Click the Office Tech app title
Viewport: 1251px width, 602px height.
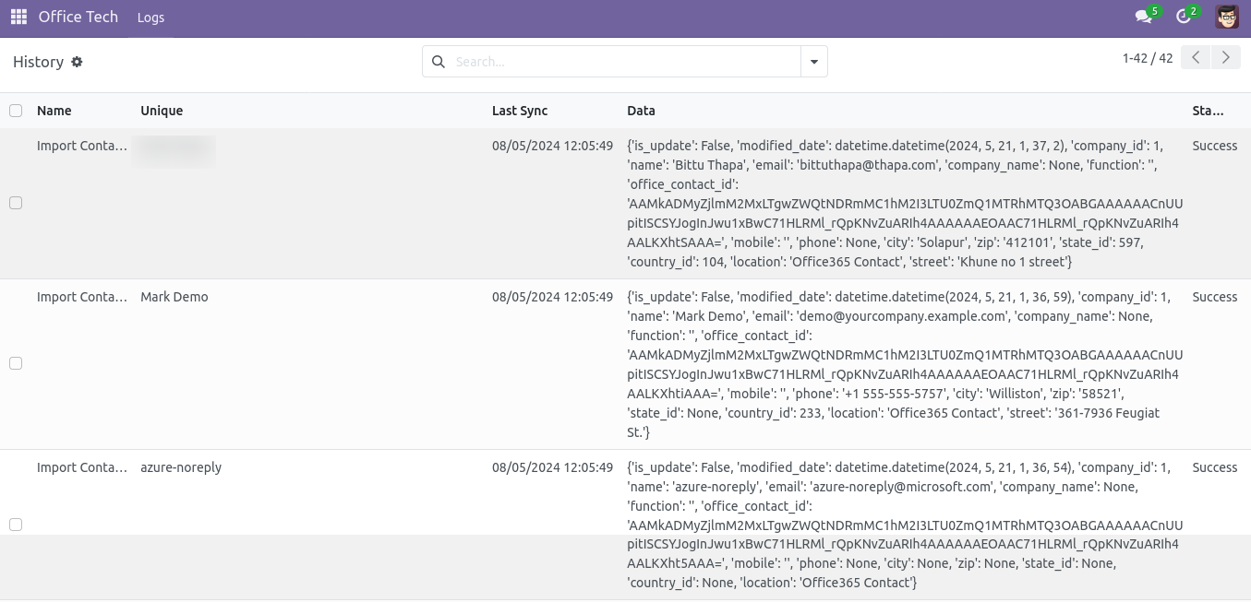78,17
